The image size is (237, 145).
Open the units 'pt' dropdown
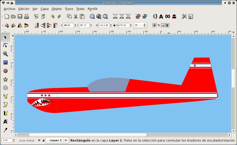[x=140, y=25]
